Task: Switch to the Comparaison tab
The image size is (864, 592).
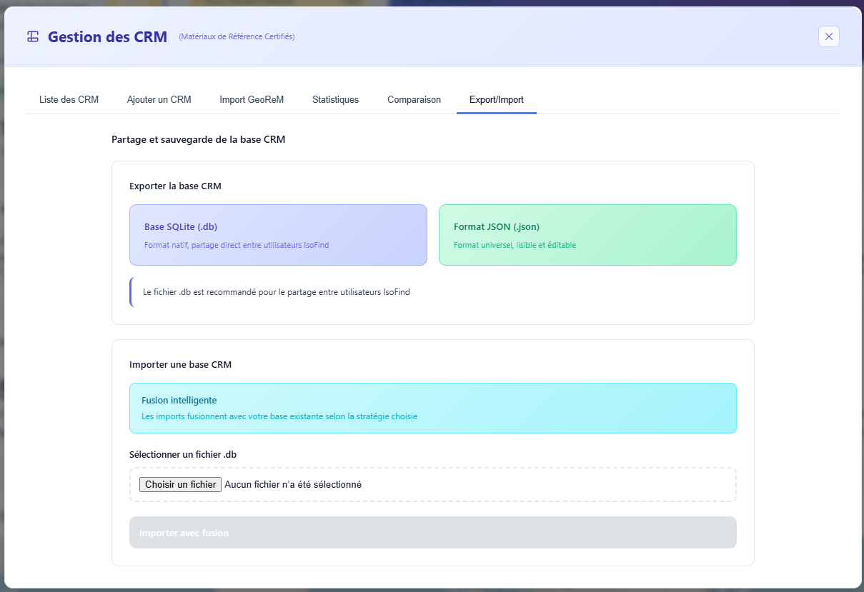Action: (414, 99)
